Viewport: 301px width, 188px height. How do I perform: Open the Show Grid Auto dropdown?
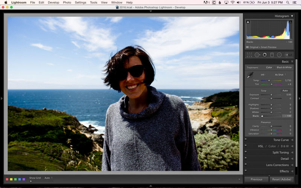(48, 178)
